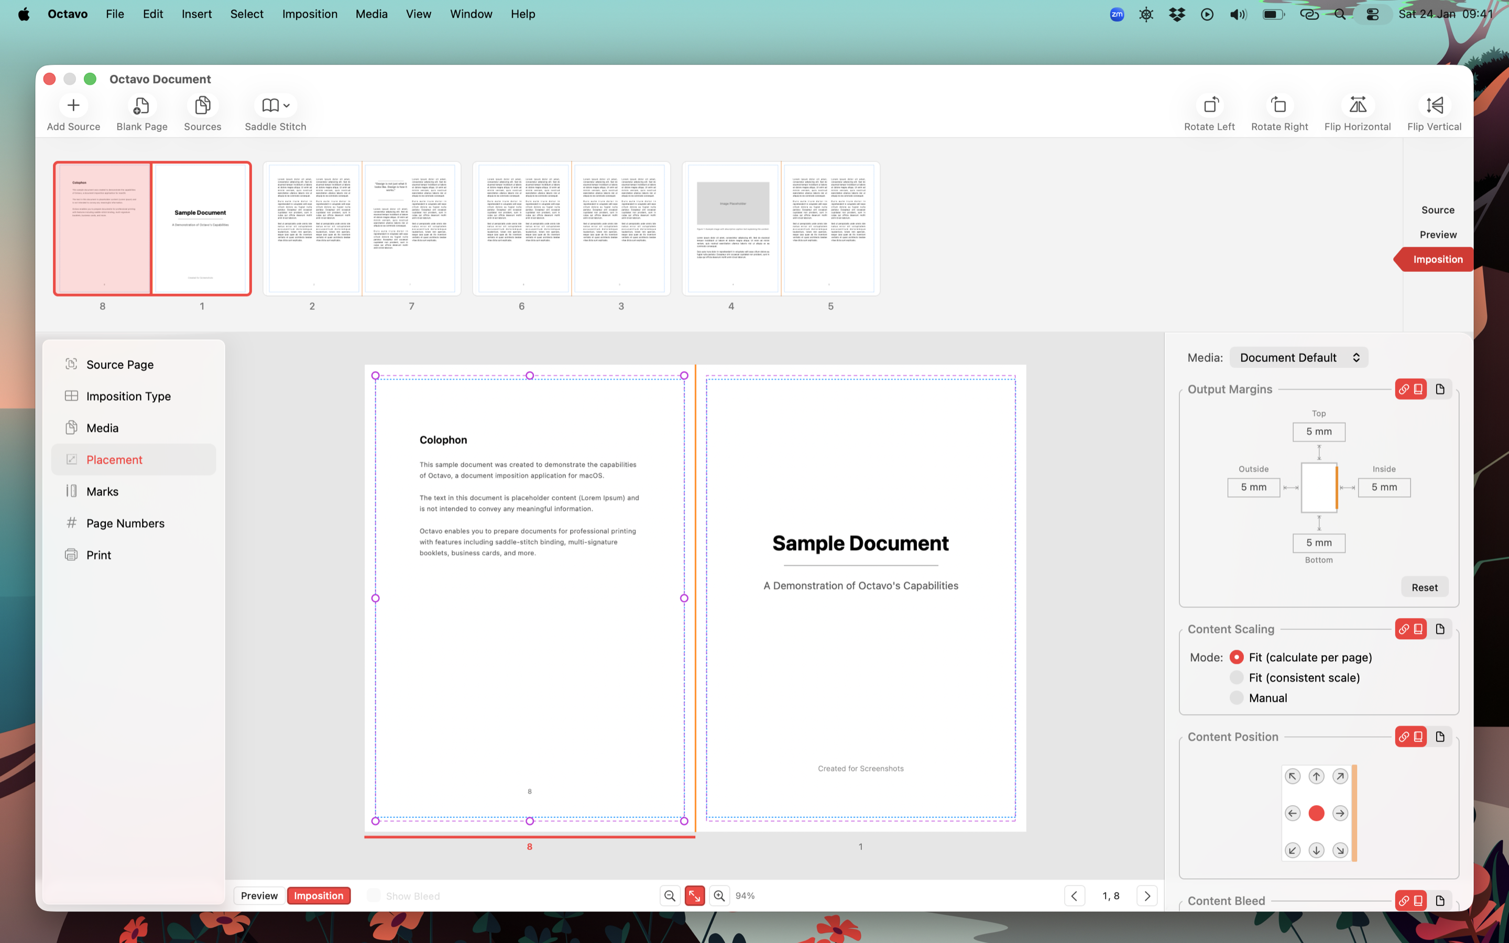The width and height of the screenshot is (1509, 943).
Task: Click the zoom-out magnifier icon
Action: coord(670,895)
